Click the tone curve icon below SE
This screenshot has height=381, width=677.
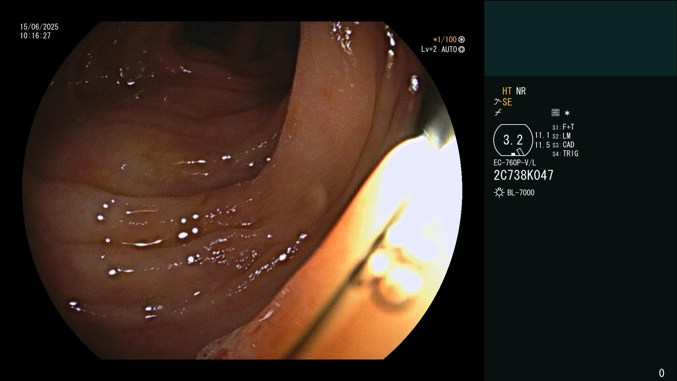coord(498,113)
